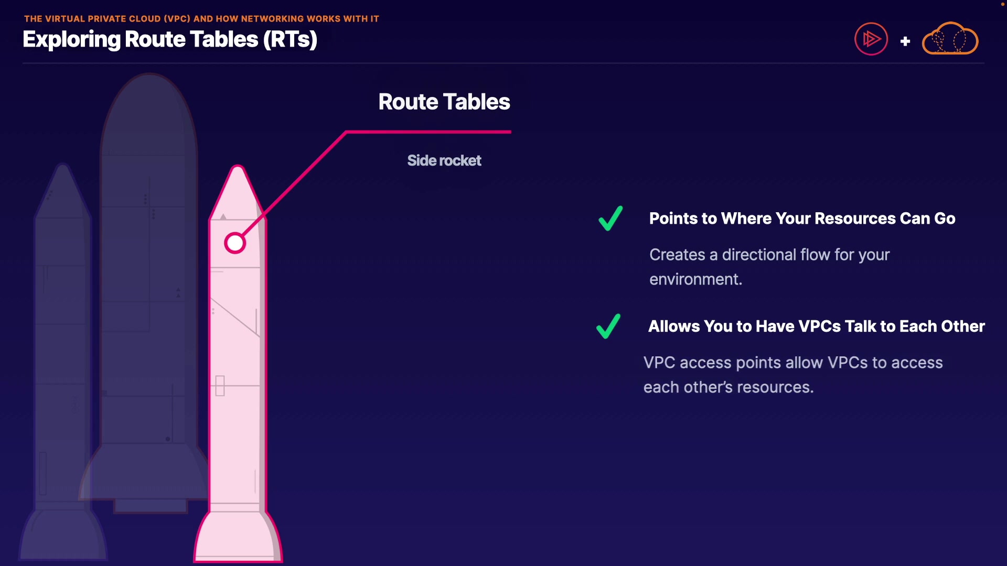1007x566 pixels.
Task: Click the plus sign between the logos
Action: click(905, 41)
